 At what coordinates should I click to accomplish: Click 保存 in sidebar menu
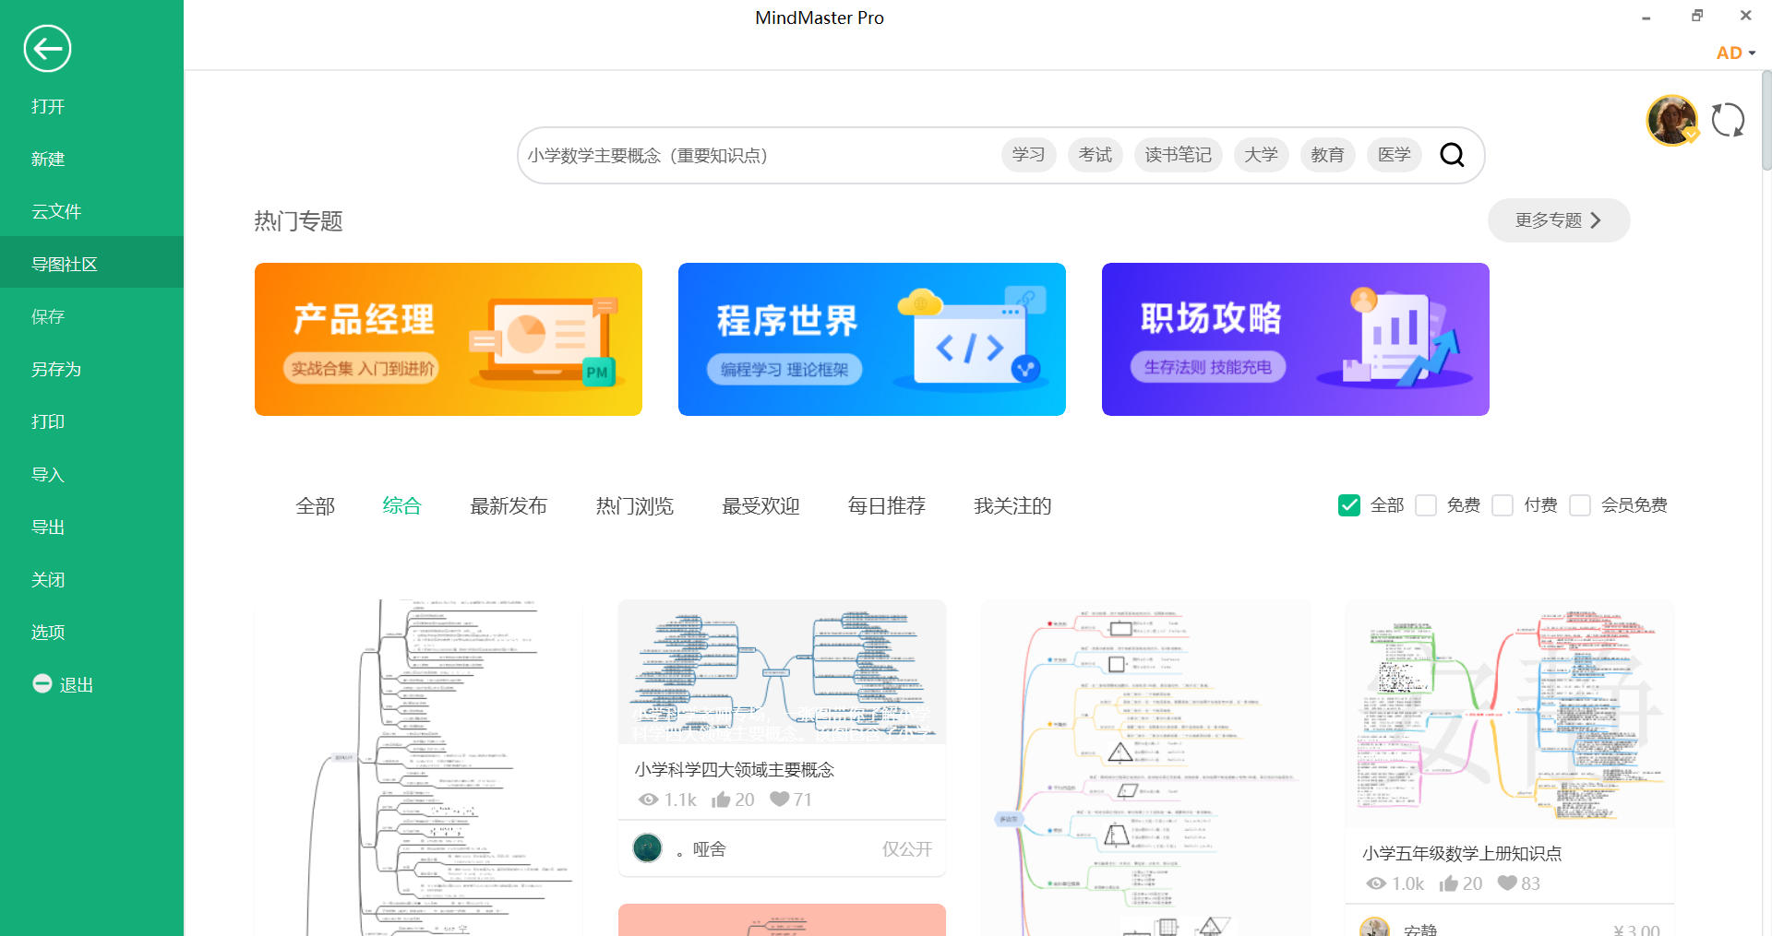[x=91, y=316]
